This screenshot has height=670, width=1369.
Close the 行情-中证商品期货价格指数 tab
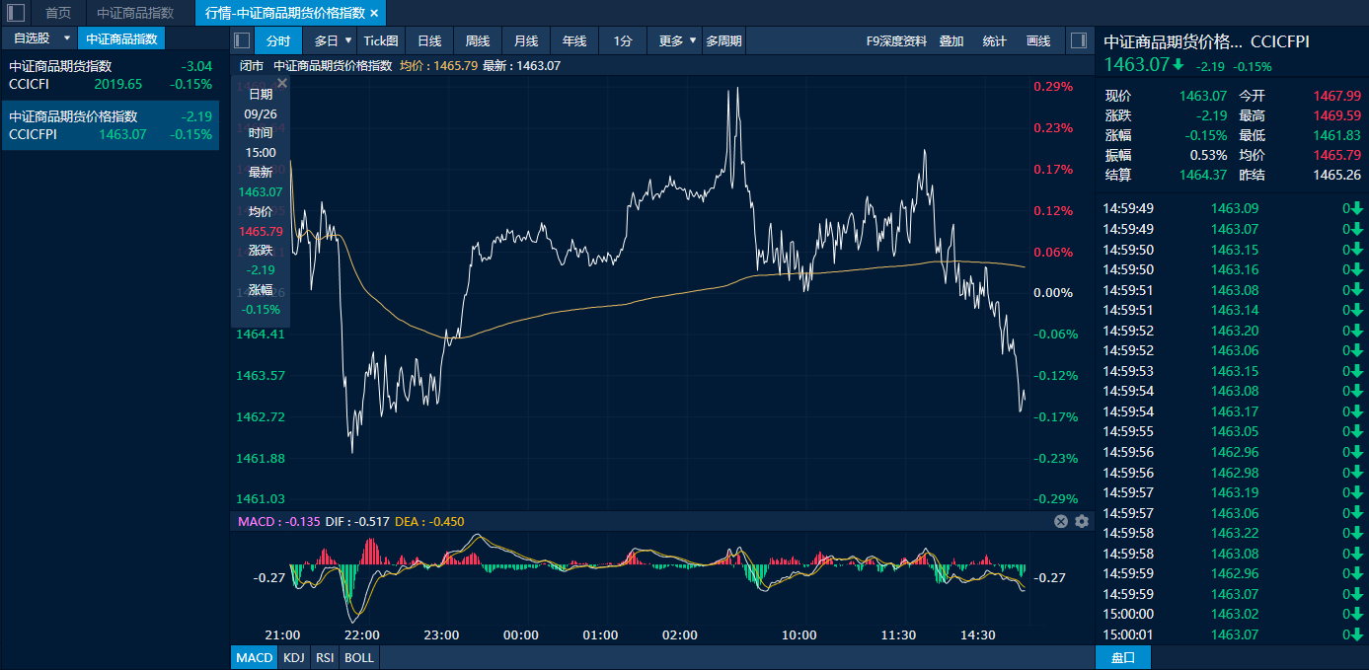[374, 13]
